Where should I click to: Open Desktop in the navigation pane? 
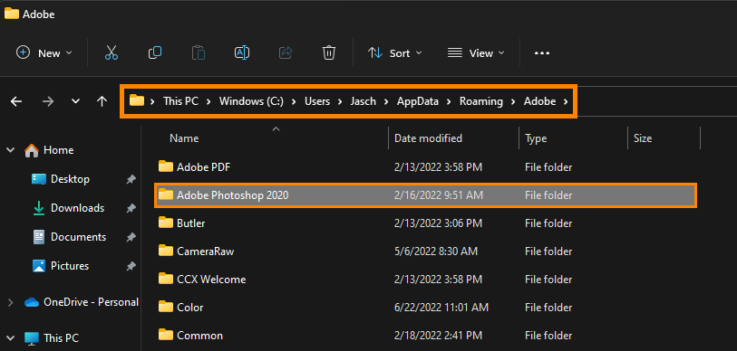click(70, 179)
